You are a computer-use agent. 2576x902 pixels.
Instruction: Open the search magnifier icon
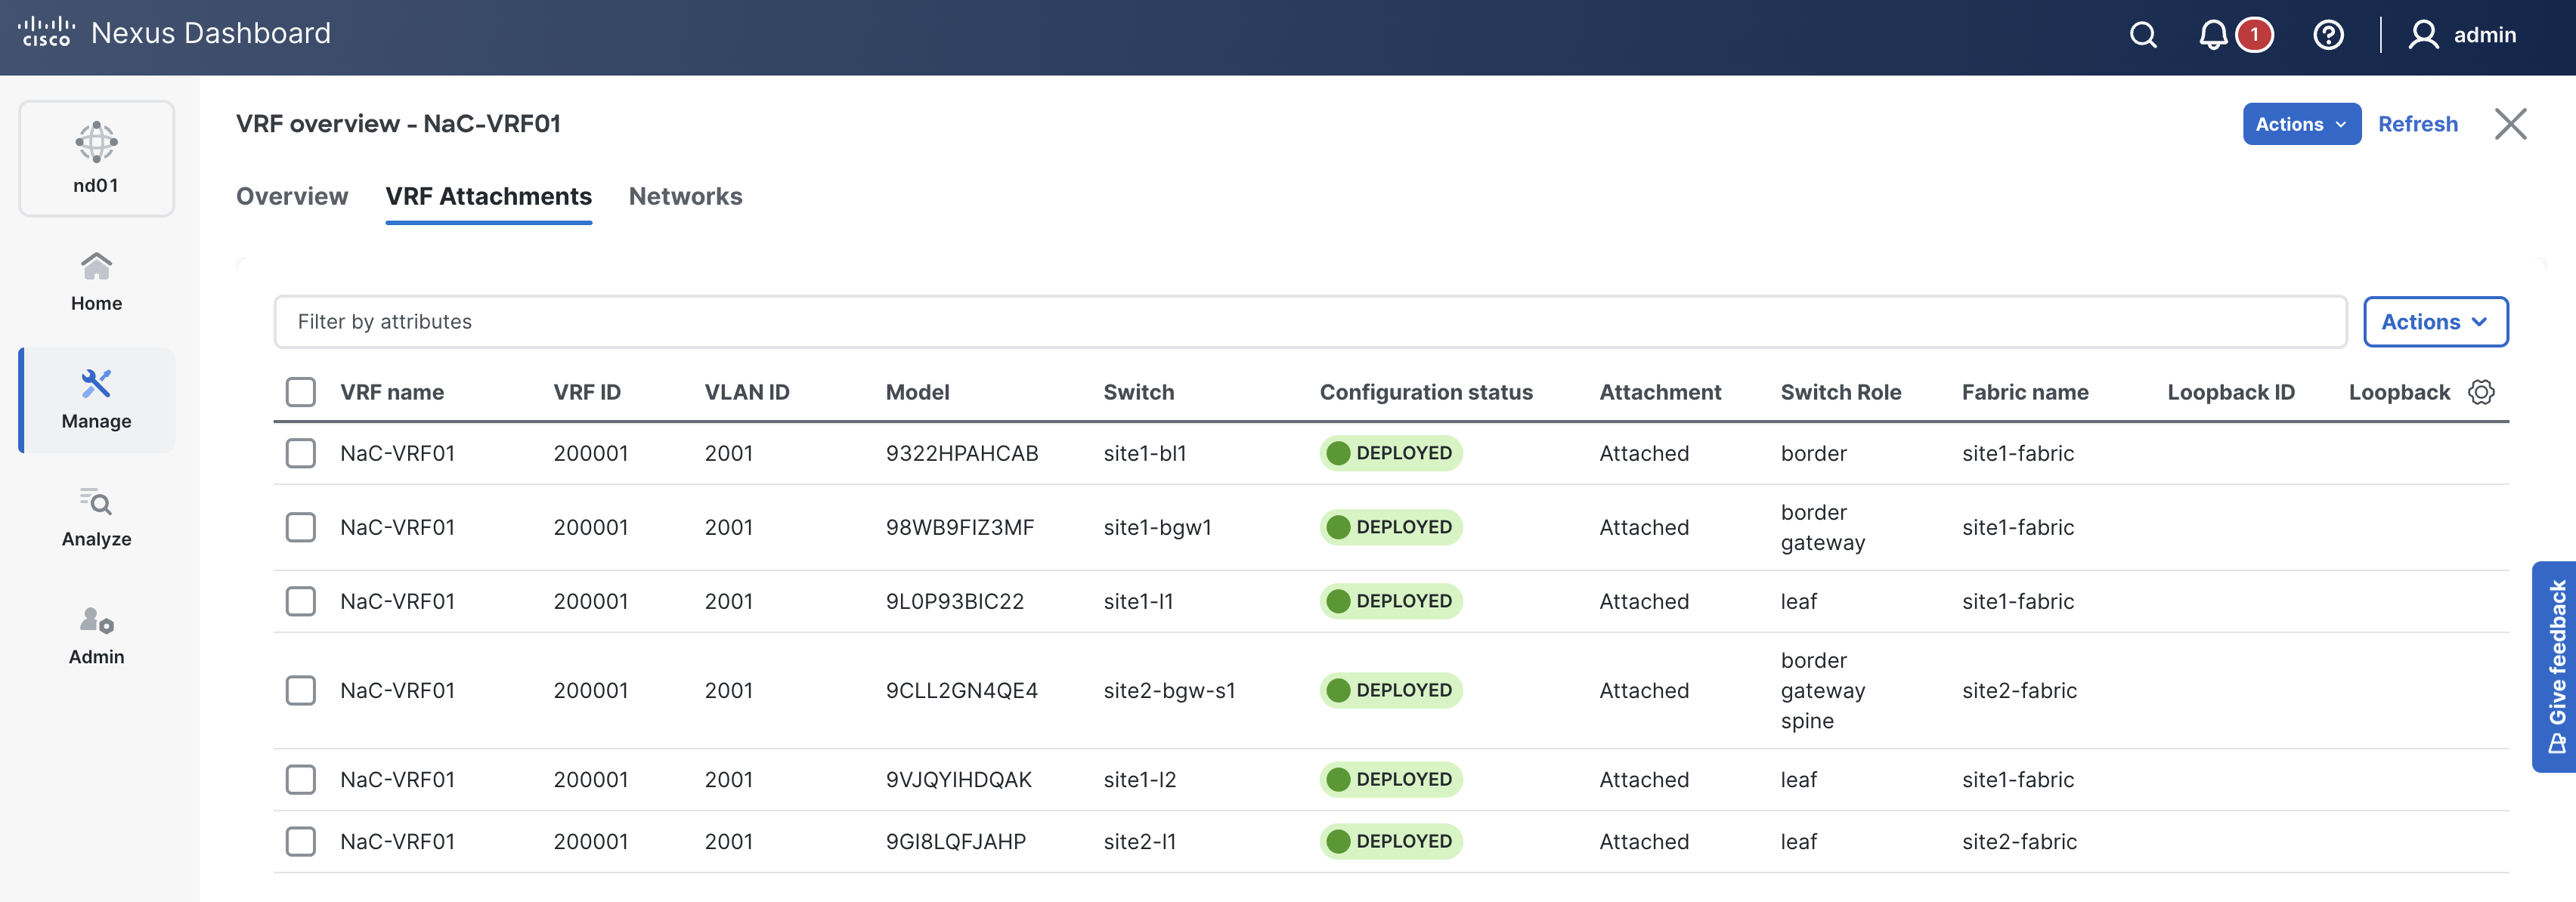(2142, 36)
